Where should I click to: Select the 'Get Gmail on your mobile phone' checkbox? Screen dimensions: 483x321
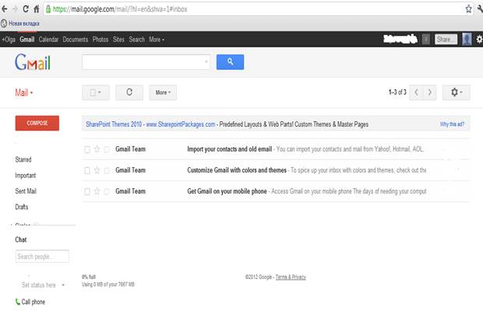87,191
